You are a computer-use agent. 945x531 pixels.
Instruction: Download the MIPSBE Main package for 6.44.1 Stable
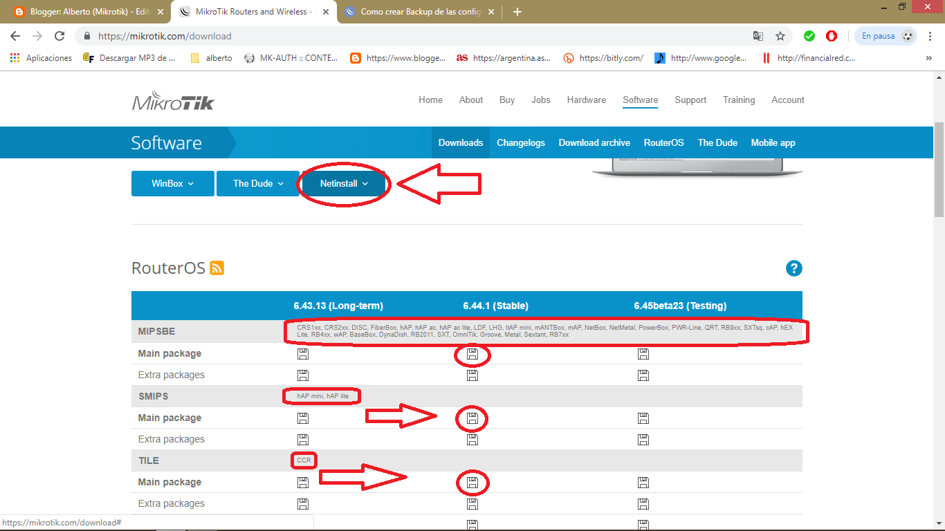(x=472, y=353)
